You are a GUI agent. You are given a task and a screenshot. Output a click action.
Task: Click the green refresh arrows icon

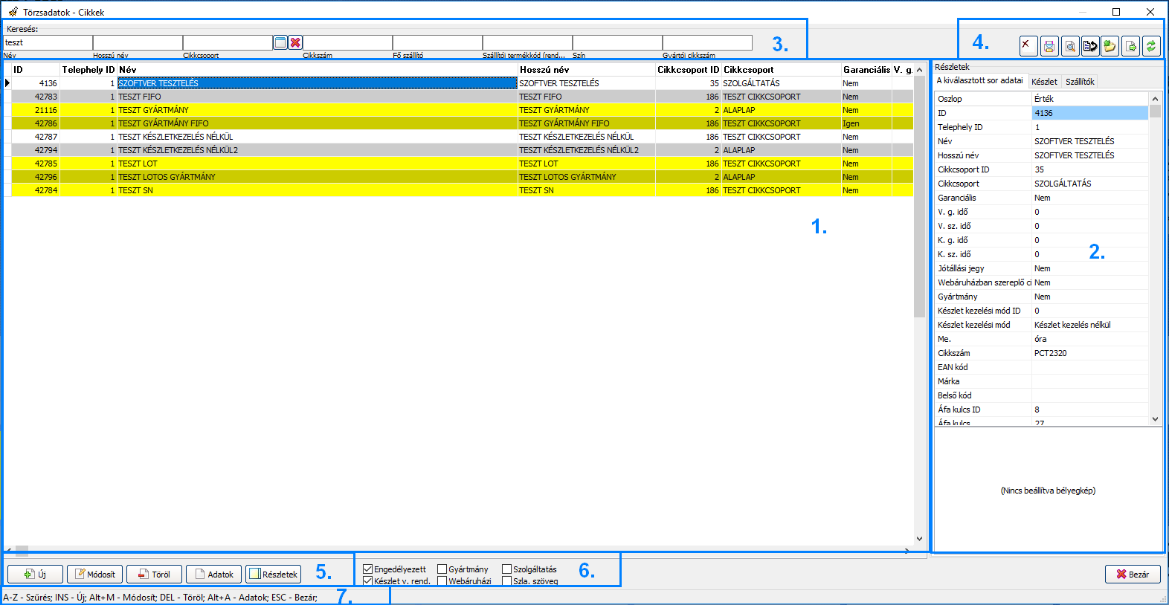pos(1151,46)
